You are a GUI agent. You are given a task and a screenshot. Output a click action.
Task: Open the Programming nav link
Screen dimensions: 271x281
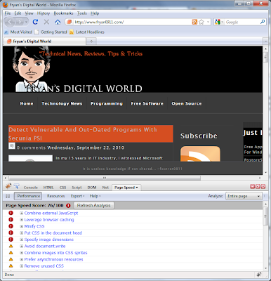107,103
